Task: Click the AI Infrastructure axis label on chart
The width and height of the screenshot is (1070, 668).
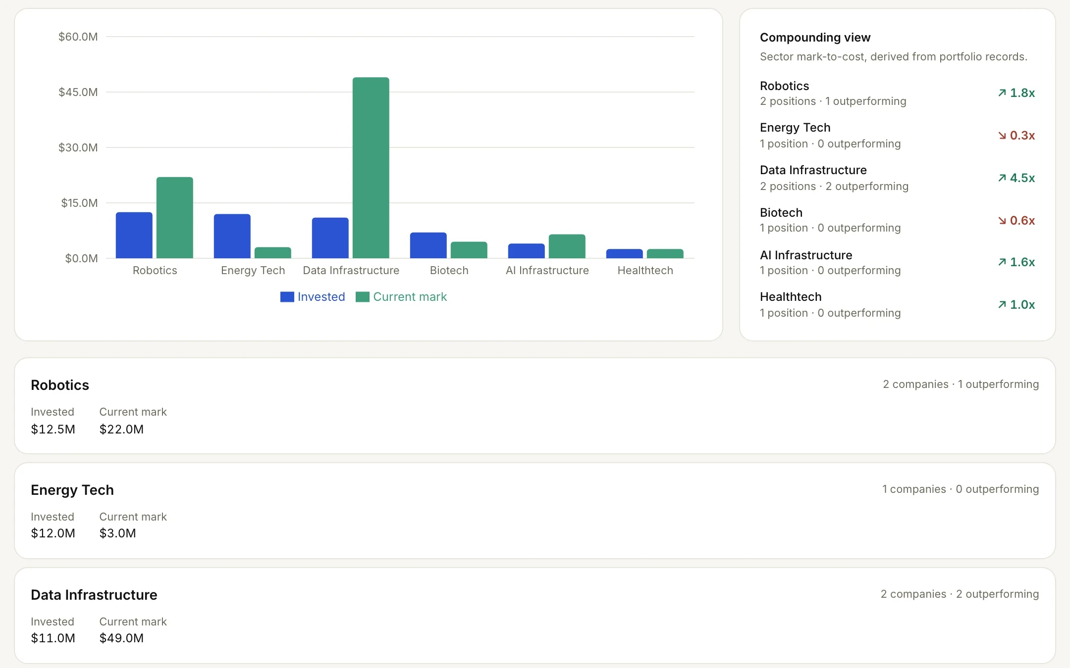Action: click(x=547, y=270)
